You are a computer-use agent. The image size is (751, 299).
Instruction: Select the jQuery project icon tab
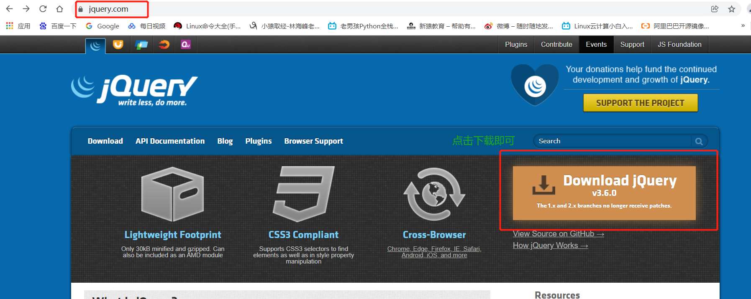(95, 45)
